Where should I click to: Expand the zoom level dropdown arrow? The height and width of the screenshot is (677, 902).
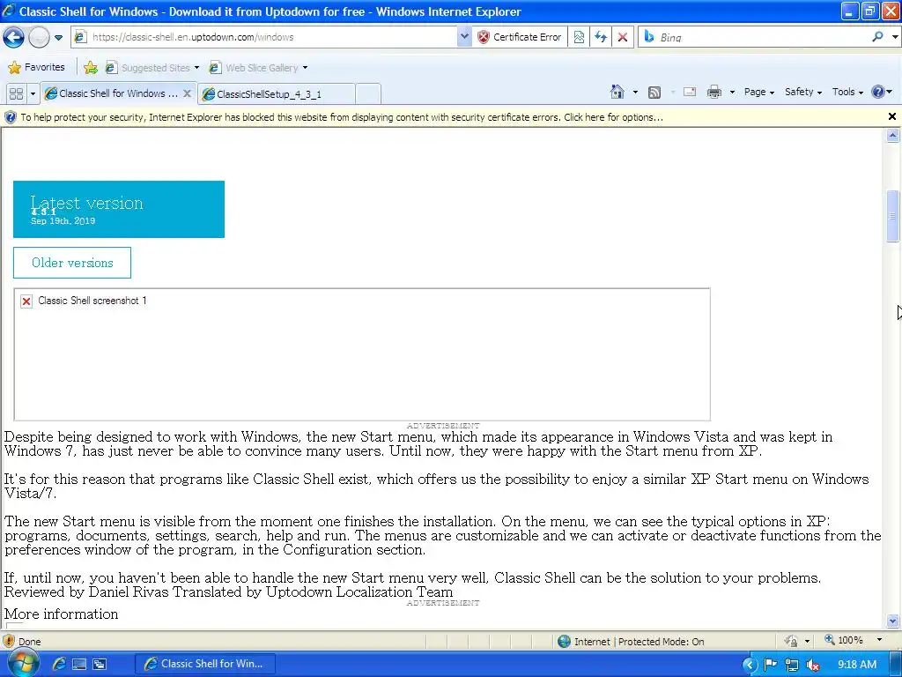879,640
